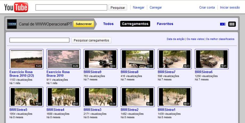The image size is (245, 123).
Task: Select the Carregamentos tab
Action: [x=135, y=24]
